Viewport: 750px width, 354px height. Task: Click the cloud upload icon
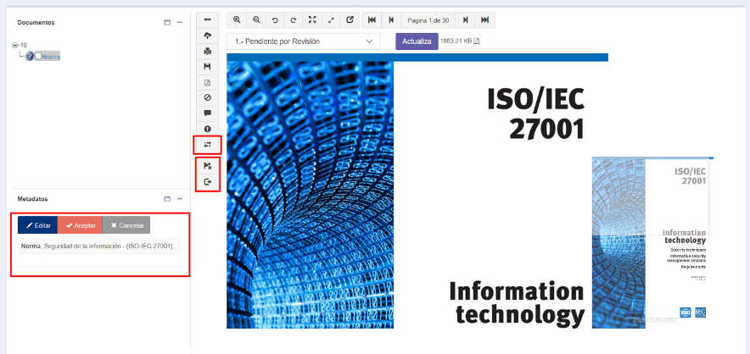click(x=208, y=35)
